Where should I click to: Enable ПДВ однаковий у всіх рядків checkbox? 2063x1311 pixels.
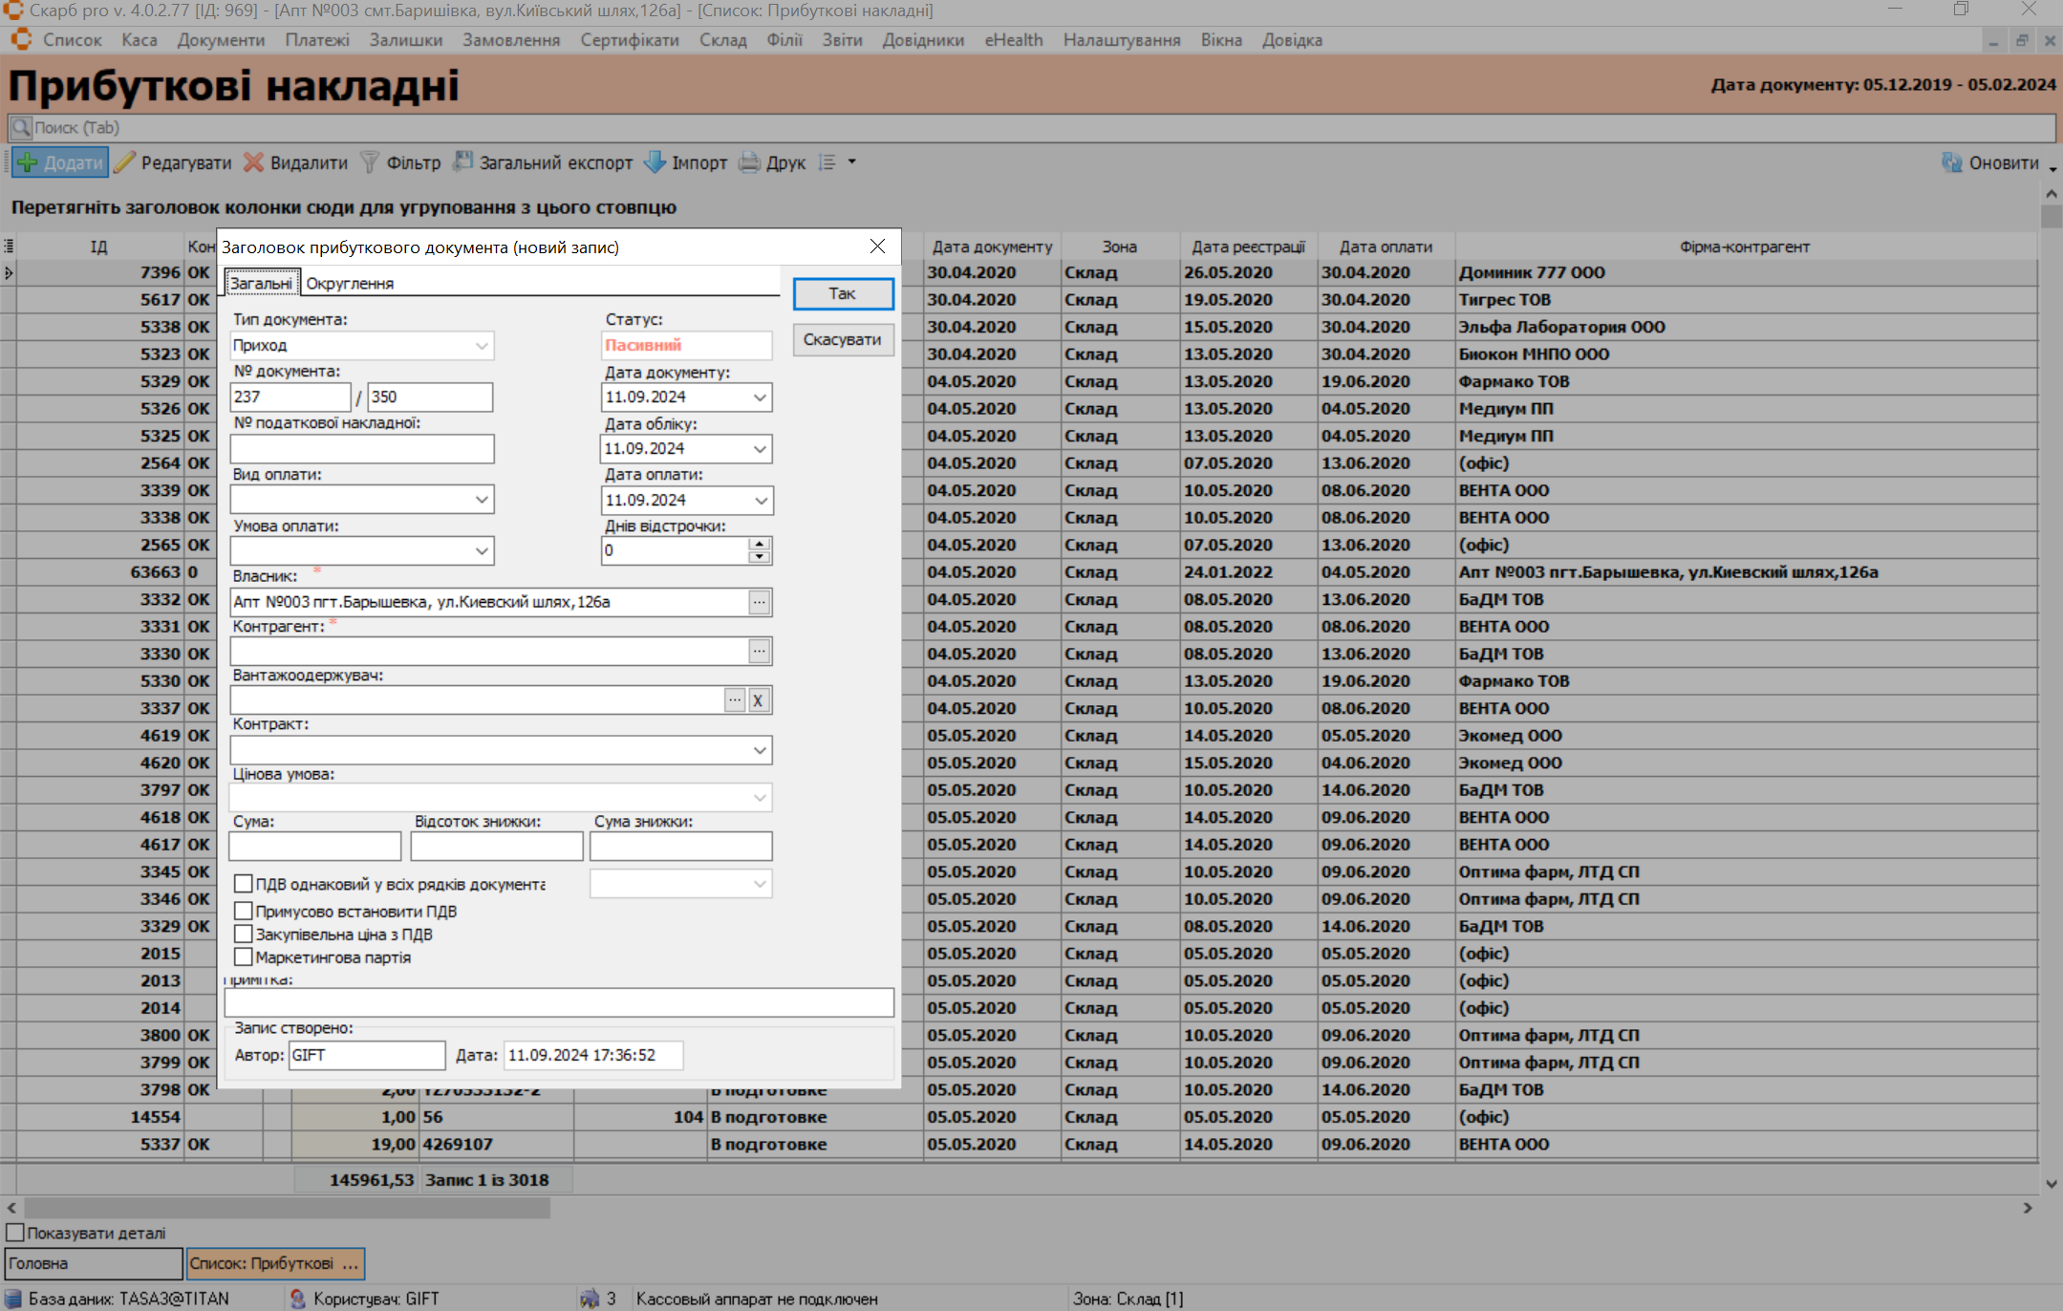(244, 884)
